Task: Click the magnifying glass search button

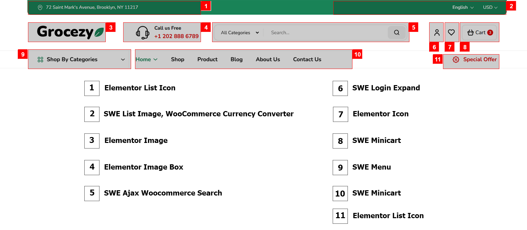Action: 397,33
